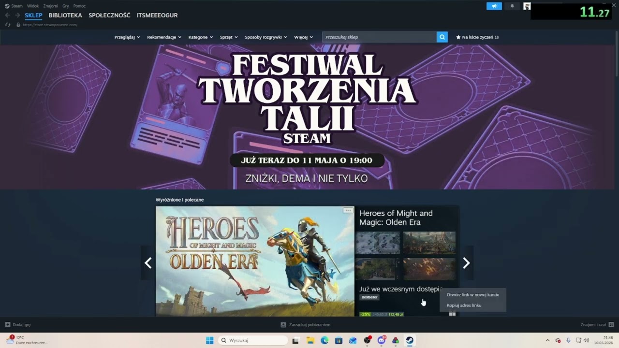Select the top-right Heroes screenshot thumbnail
The image size is (619, 348).
click(429, 243)
